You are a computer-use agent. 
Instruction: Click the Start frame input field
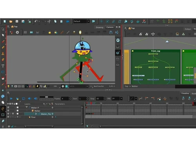[82, 98]
